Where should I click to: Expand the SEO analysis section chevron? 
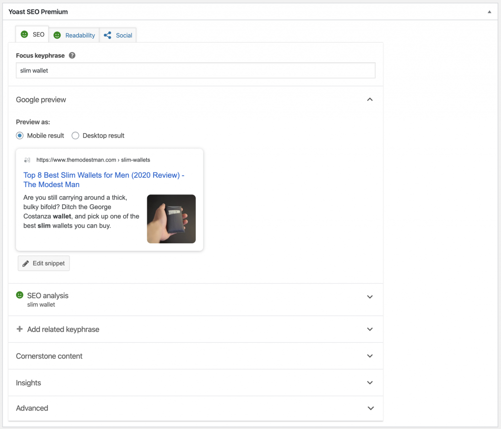(x=370, y=297)
